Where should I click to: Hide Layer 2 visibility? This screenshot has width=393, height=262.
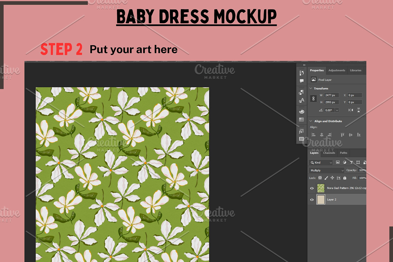pyautogui.click(x=312, y=200)
